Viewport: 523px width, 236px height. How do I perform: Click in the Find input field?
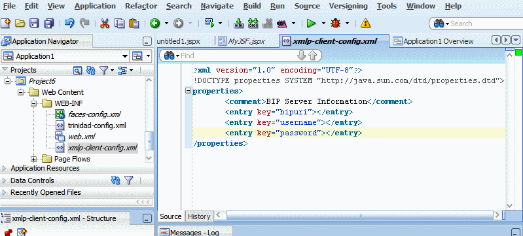tap(238, 56)
